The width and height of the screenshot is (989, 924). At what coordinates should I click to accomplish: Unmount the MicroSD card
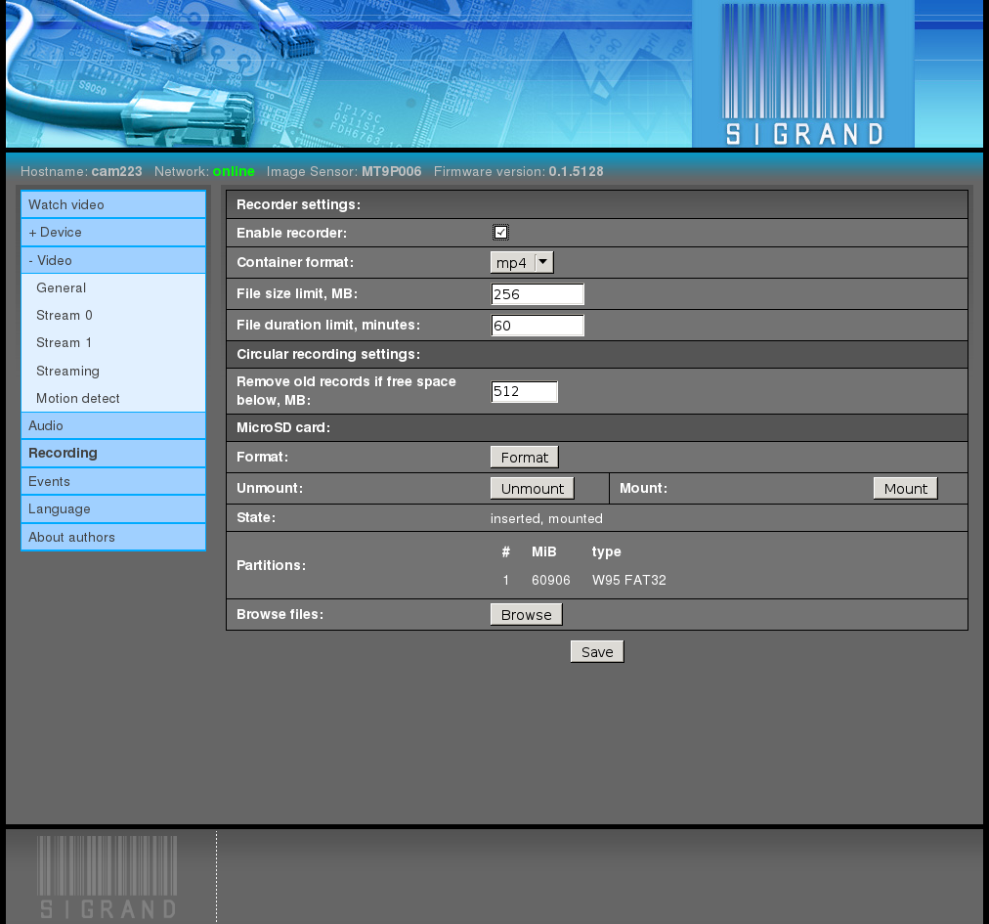coord(533,489)
